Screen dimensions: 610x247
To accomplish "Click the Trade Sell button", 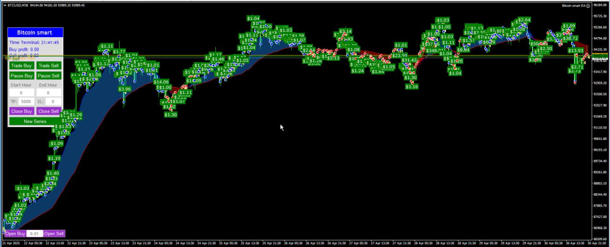I will click(x=49, y=66).
